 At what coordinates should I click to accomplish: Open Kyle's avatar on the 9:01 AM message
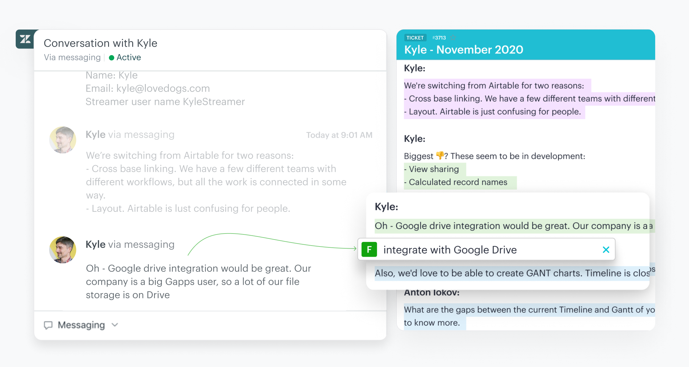click(63, 140)
